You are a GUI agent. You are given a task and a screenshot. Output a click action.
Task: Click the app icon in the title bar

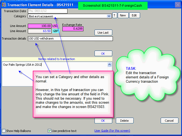click(x=4, y=5)
